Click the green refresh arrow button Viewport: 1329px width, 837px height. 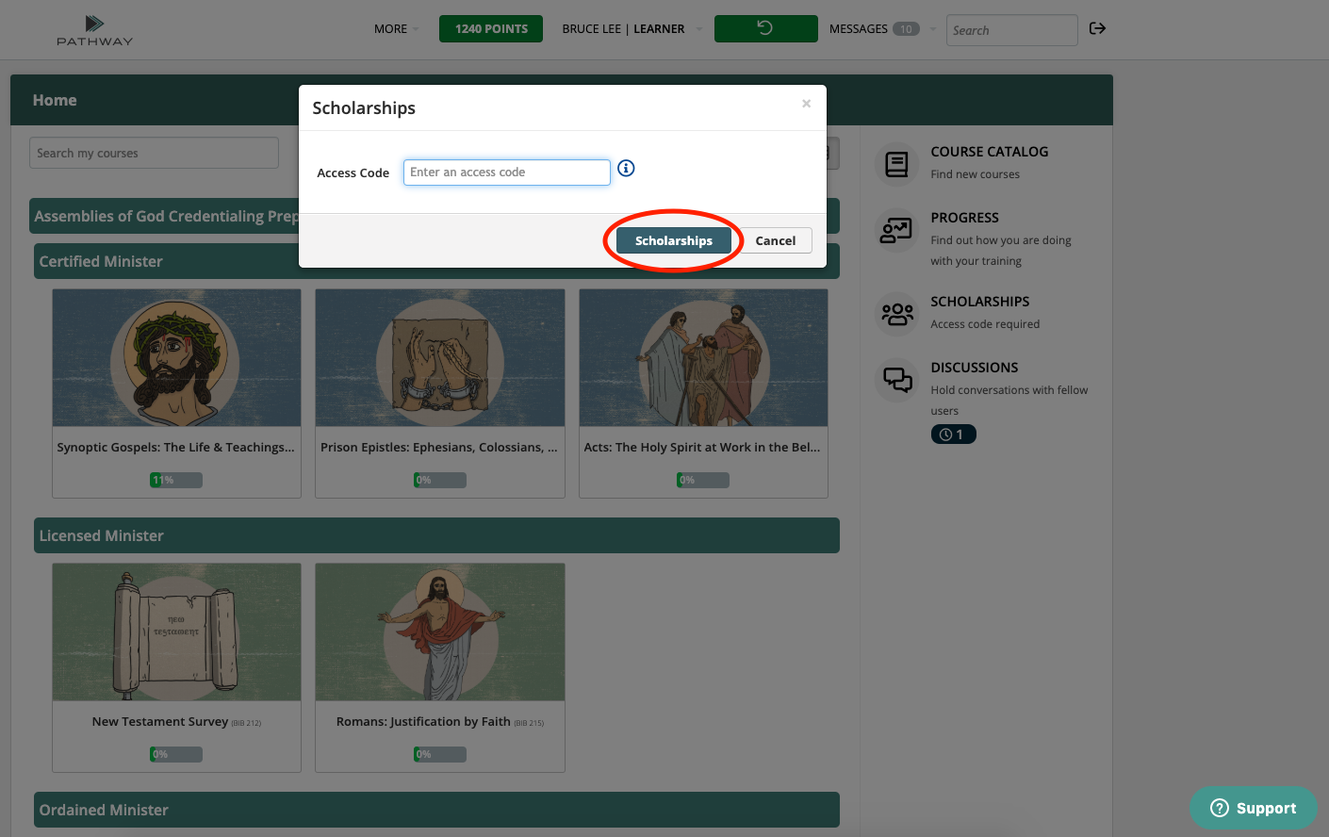[765, 28]
